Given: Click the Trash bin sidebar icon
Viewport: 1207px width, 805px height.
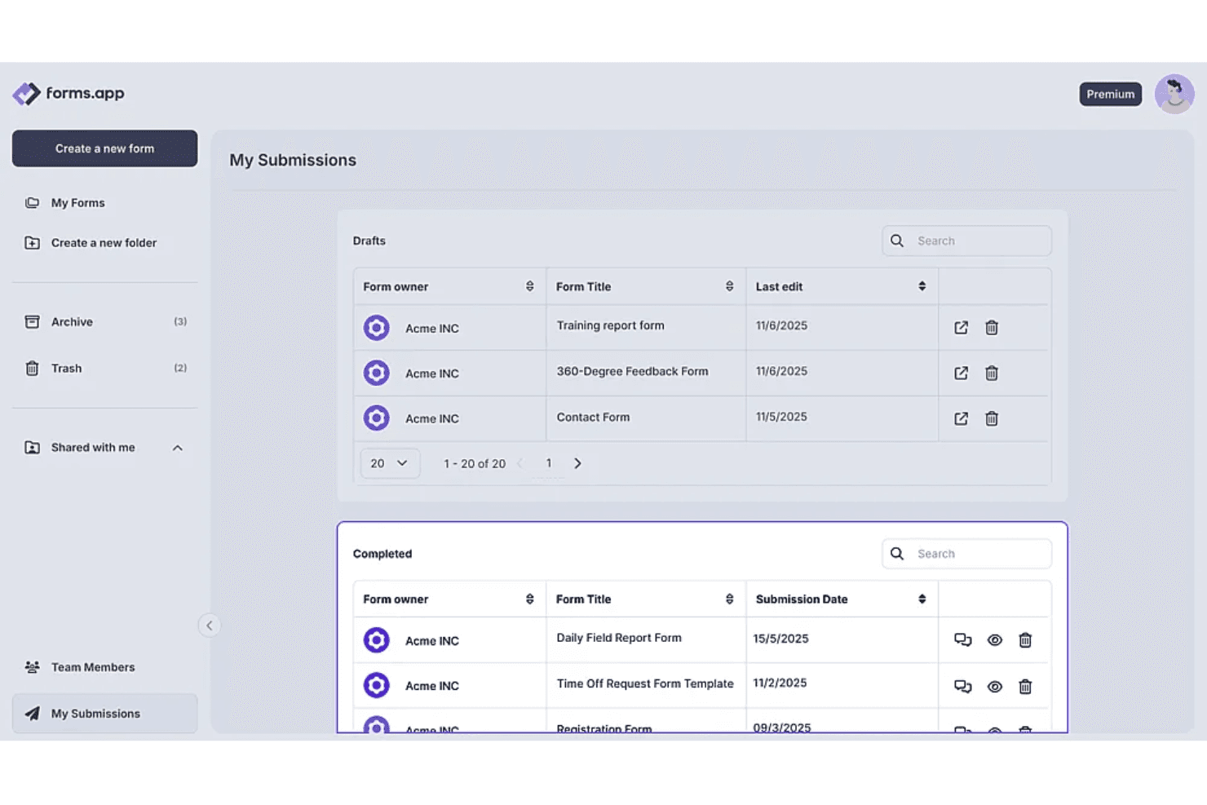Looking at the screenshot, I should click(x=32, y=369).
